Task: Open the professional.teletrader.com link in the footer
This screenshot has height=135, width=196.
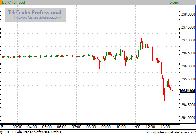Action: click(x=171, y=132)
